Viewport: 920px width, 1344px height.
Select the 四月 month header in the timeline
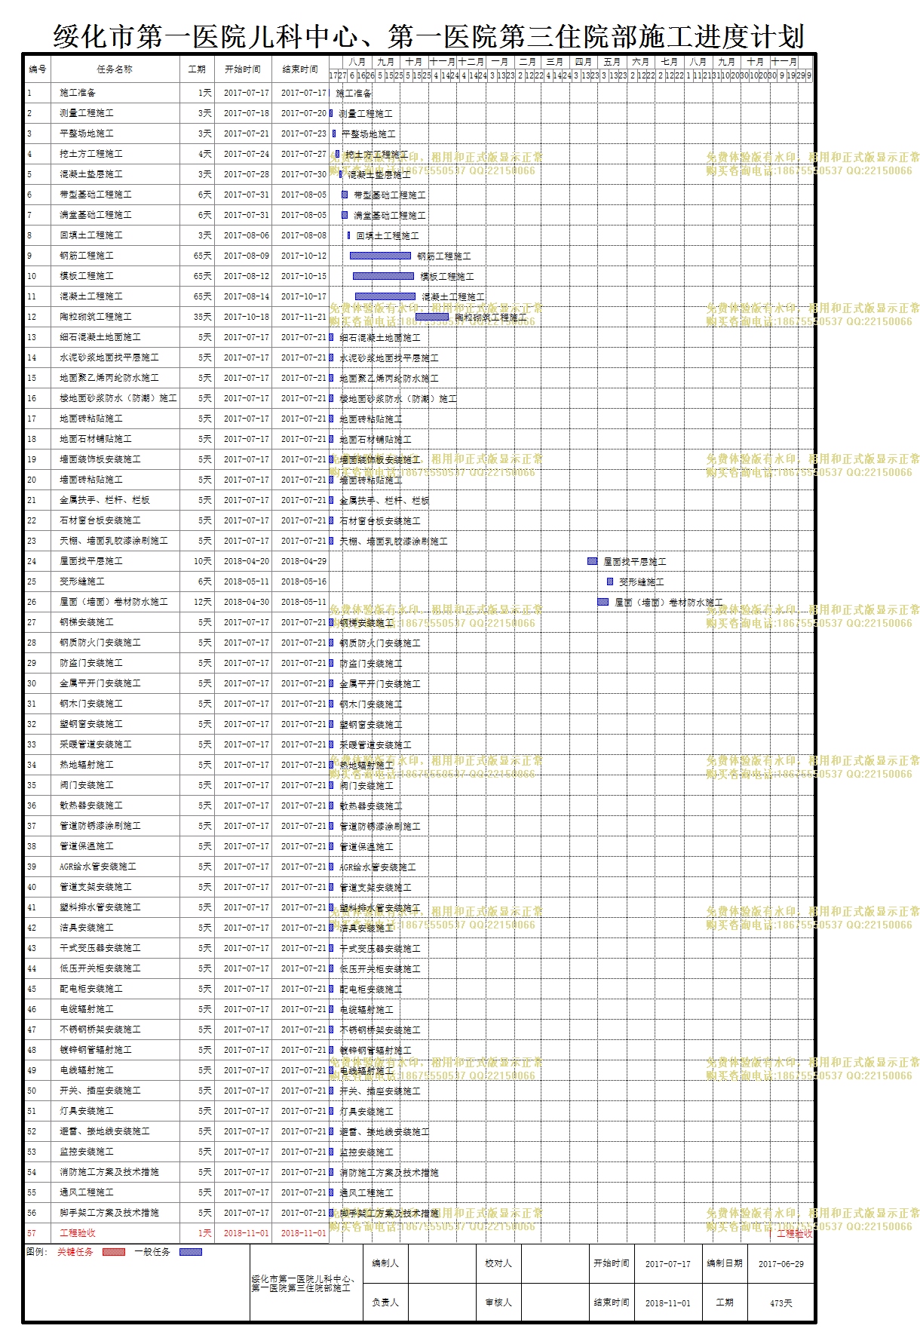tap(584, 62)
